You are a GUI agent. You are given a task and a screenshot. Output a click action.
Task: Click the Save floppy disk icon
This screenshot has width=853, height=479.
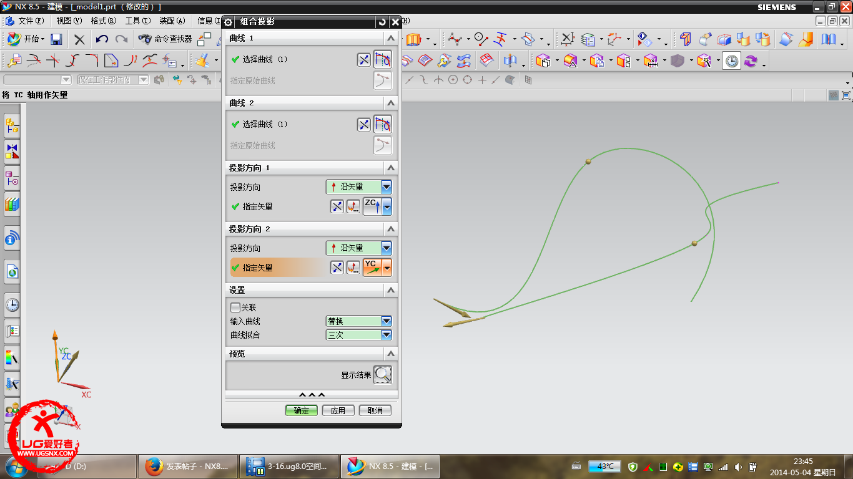[x=56, y=39]
